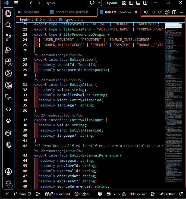Open Launchpad in the status bar
The image size is (186, 199).
point(57,194)
